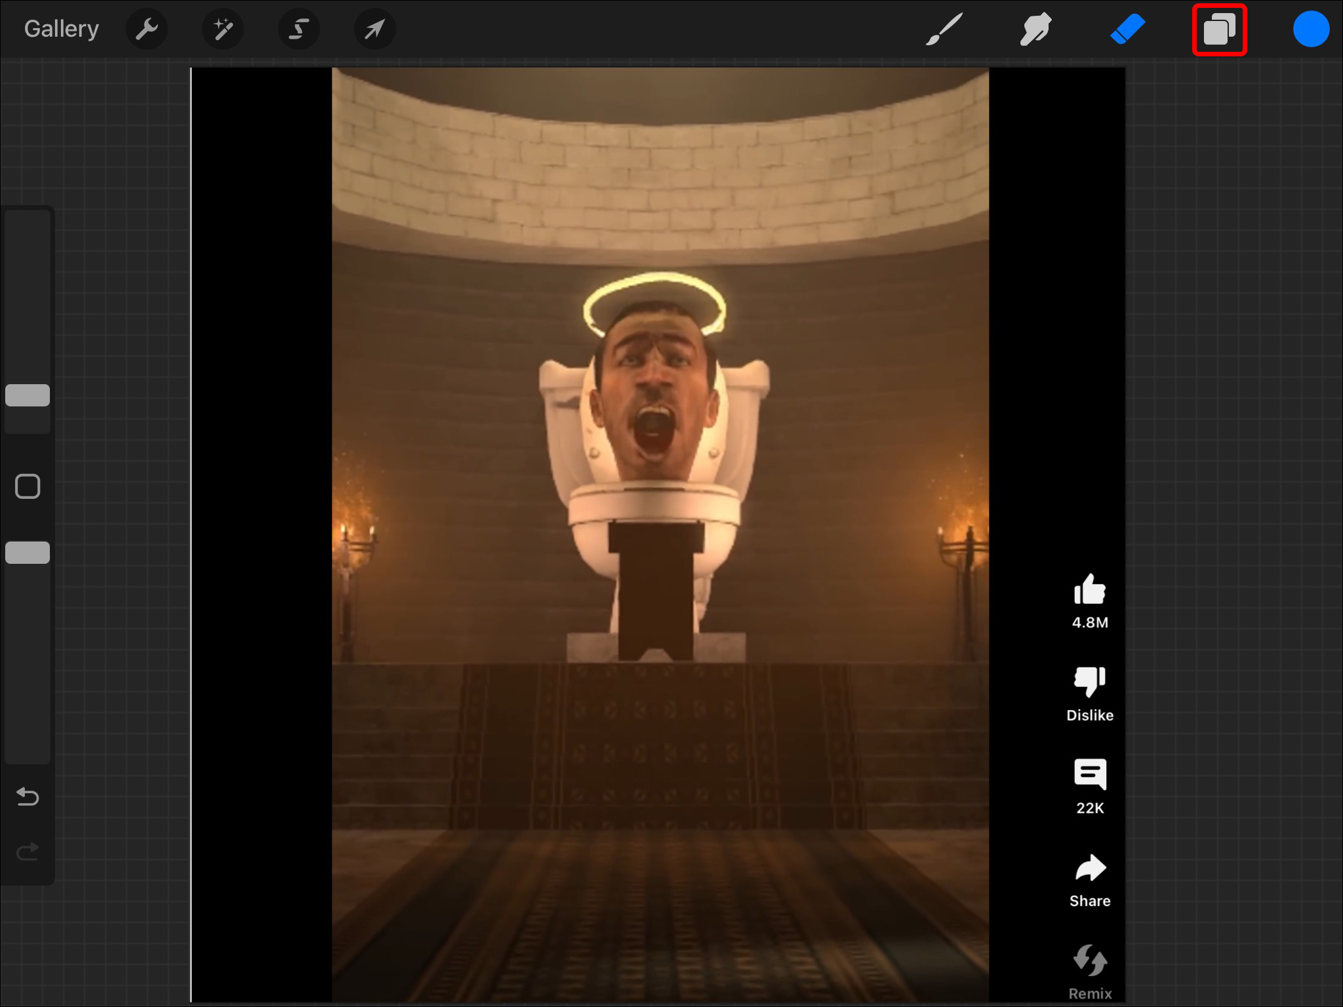Image resolution: width=1343 pixels, height=1007 pixels.
Task: Select the Eraser tool
Action: click(x=1127, y=30)
